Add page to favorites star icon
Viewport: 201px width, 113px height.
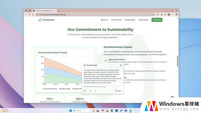(x=153, y=15)
